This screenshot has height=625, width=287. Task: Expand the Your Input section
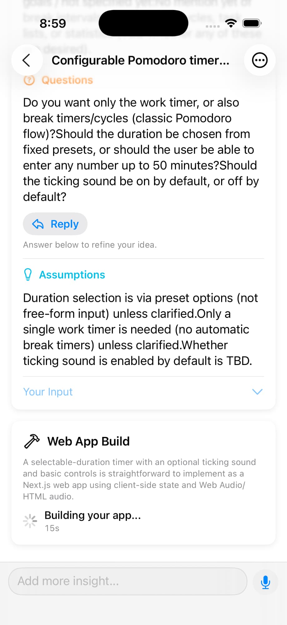coord(48,392)
